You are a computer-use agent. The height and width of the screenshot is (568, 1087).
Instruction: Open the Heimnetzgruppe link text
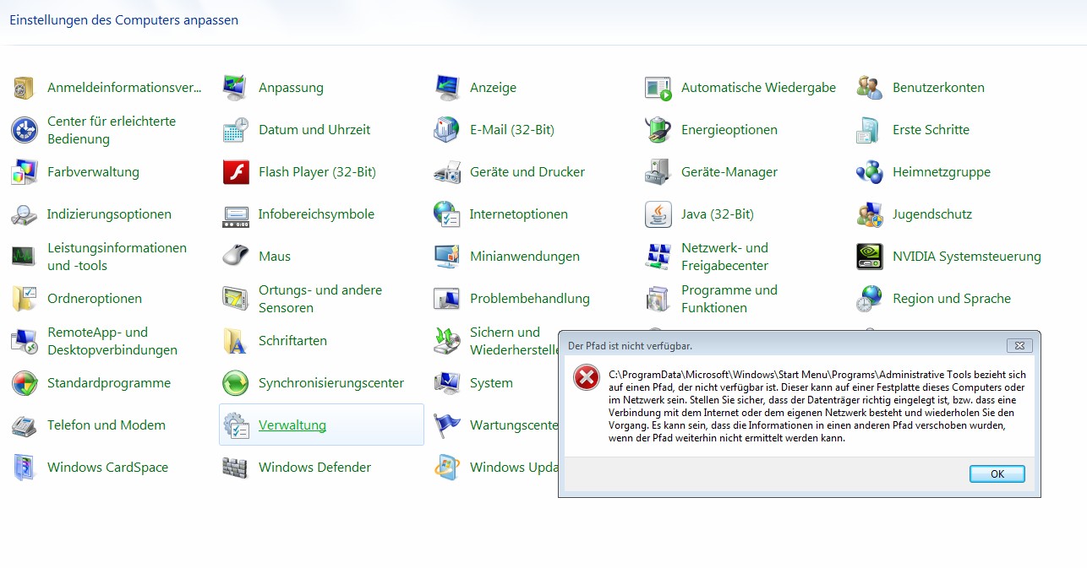942,171
